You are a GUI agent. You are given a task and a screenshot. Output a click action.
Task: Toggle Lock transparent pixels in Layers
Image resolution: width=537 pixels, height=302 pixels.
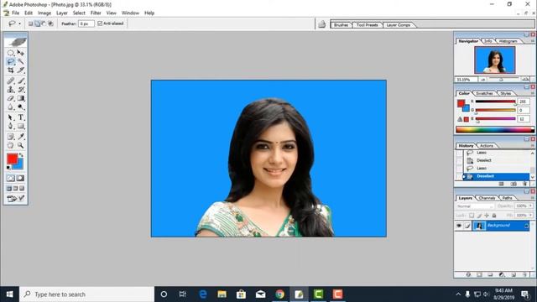click(x=472, y=216)
